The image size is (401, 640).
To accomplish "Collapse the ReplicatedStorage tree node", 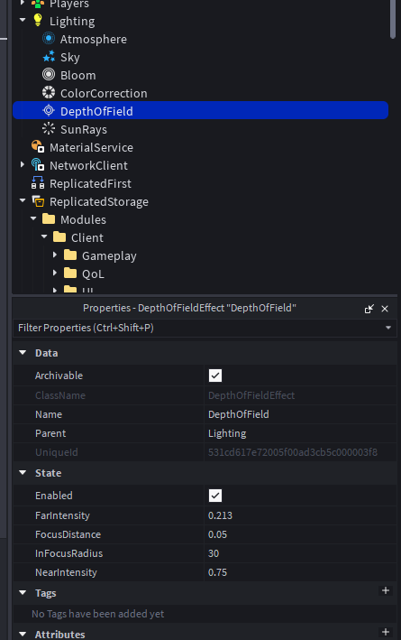I will click(x=23, y=200).
